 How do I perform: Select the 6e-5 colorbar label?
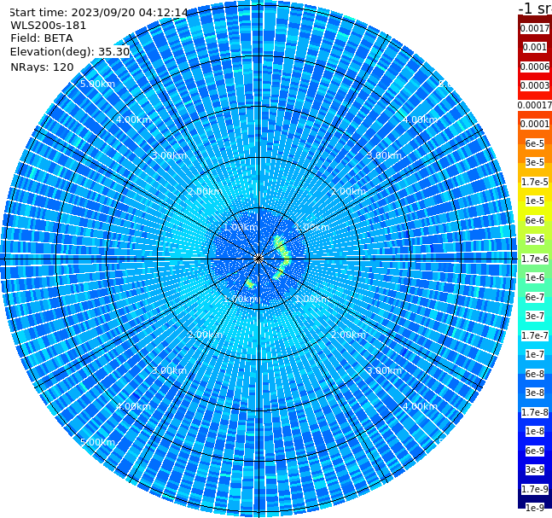[535, 143]
